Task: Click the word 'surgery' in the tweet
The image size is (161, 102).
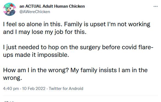Action: (90, 47)
